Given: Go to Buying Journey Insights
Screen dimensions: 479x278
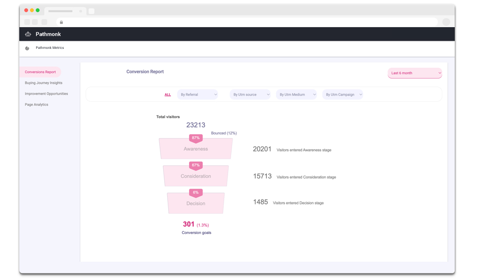Looking at the screenshot, I should tap(44, 83).
